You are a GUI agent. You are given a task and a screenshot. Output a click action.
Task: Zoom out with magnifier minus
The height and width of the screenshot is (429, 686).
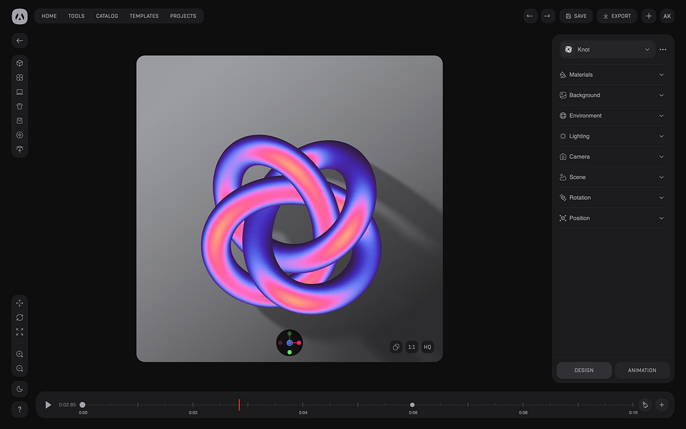[x=20, y=369]
